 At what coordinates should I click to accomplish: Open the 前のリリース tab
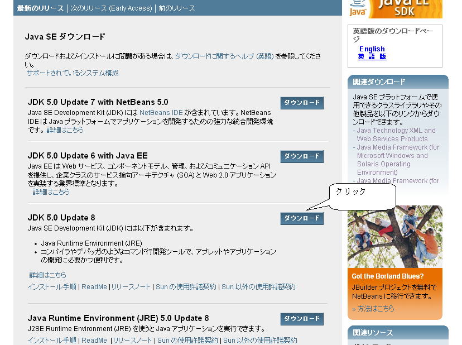click(x=177, y=8)
